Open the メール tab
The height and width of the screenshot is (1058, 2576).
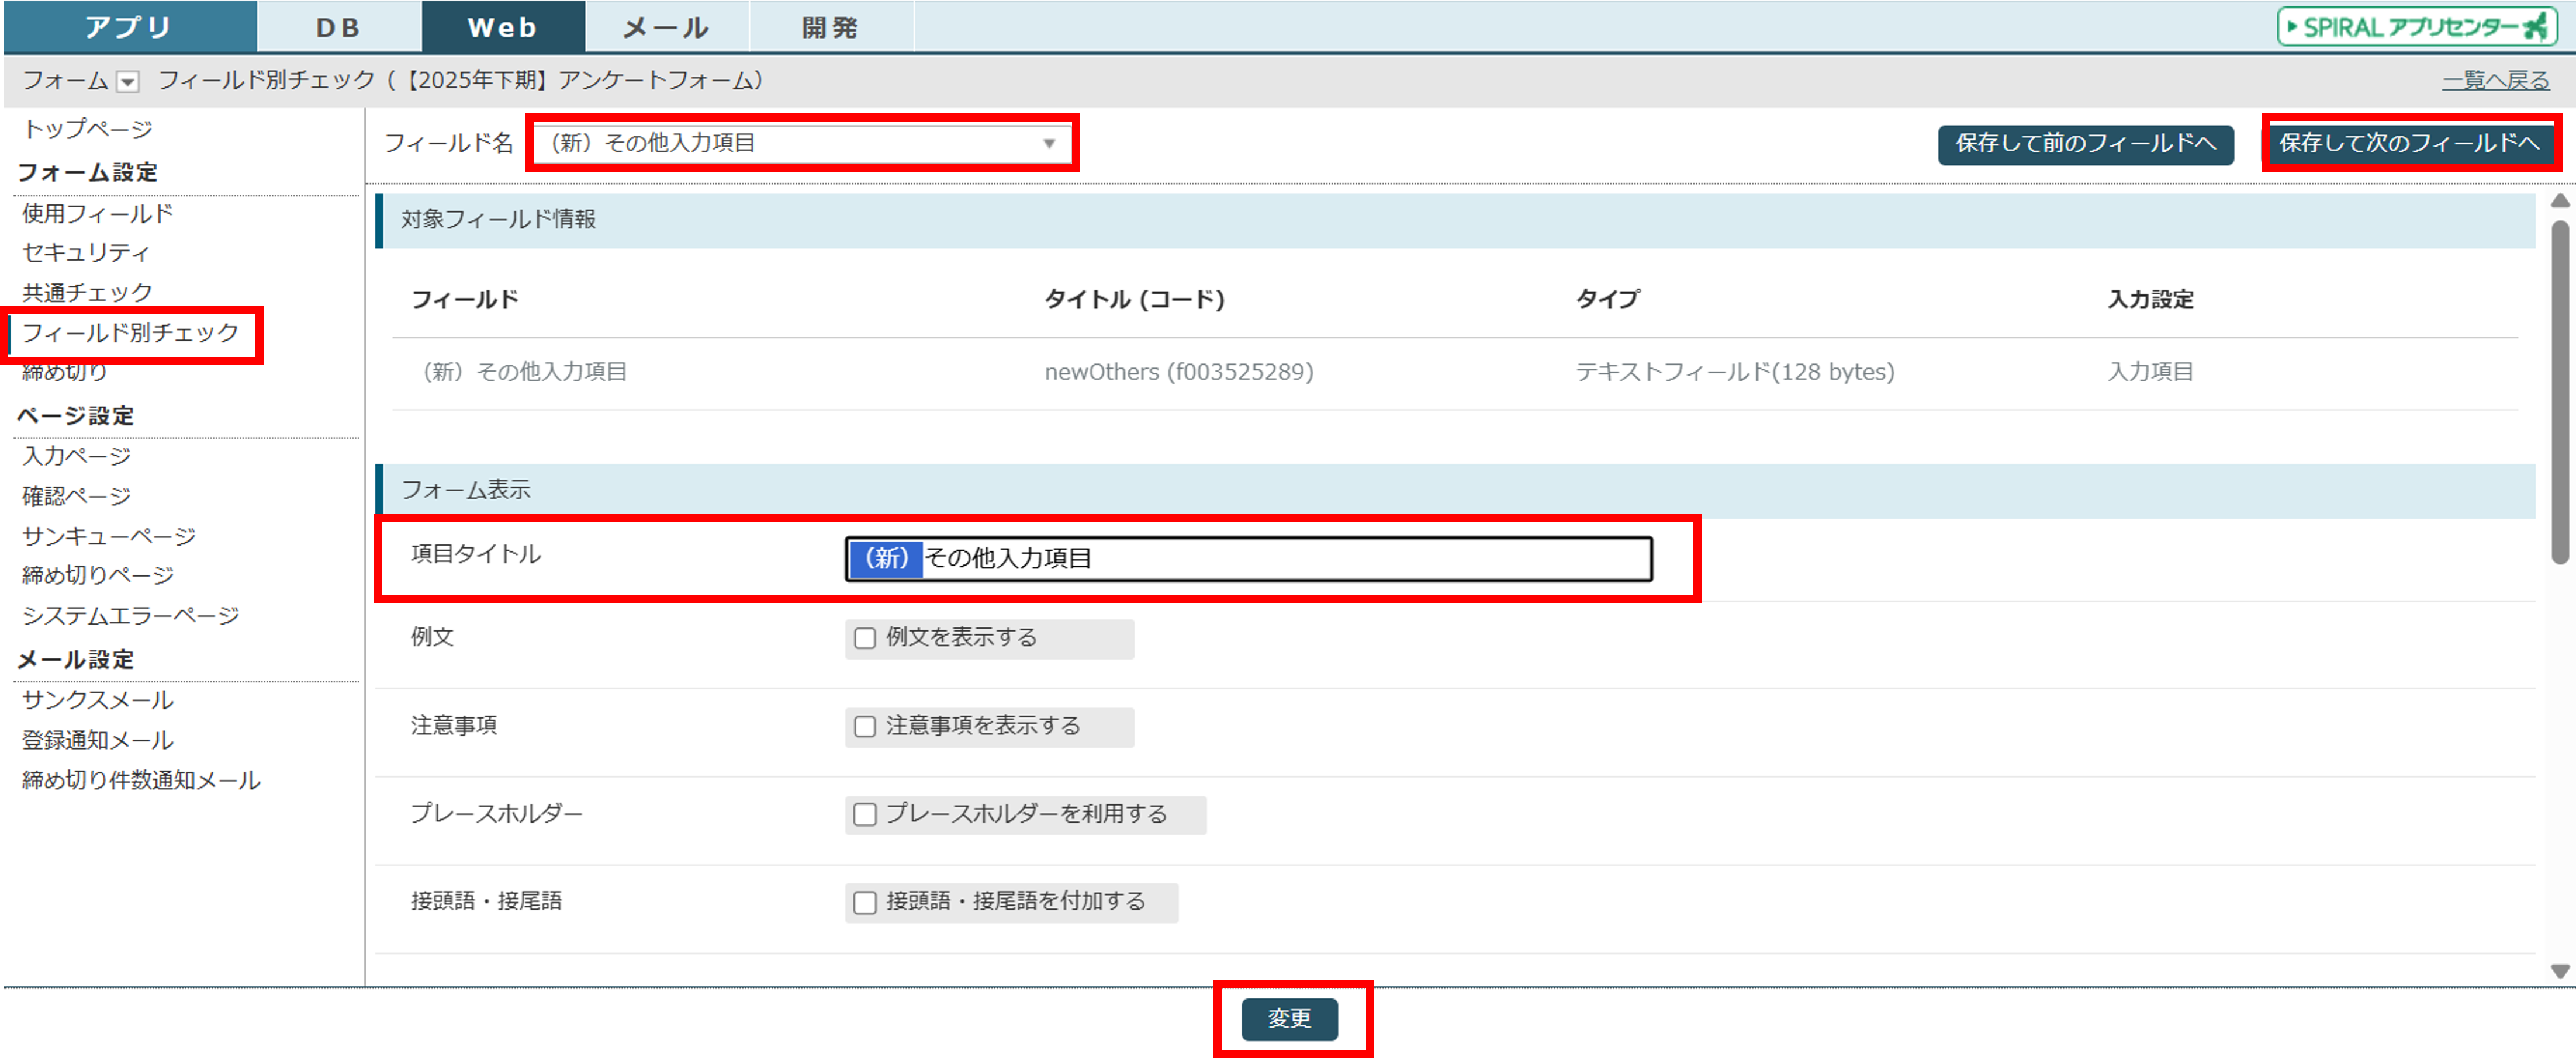click(666, 28)
